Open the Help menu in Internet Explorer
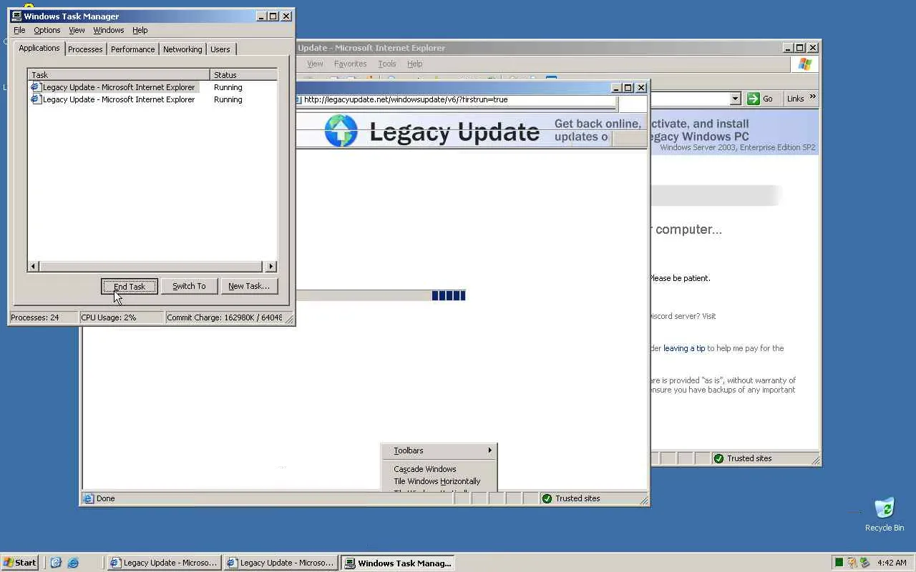Viewport: 916px width, 572px height. (415, 64)
